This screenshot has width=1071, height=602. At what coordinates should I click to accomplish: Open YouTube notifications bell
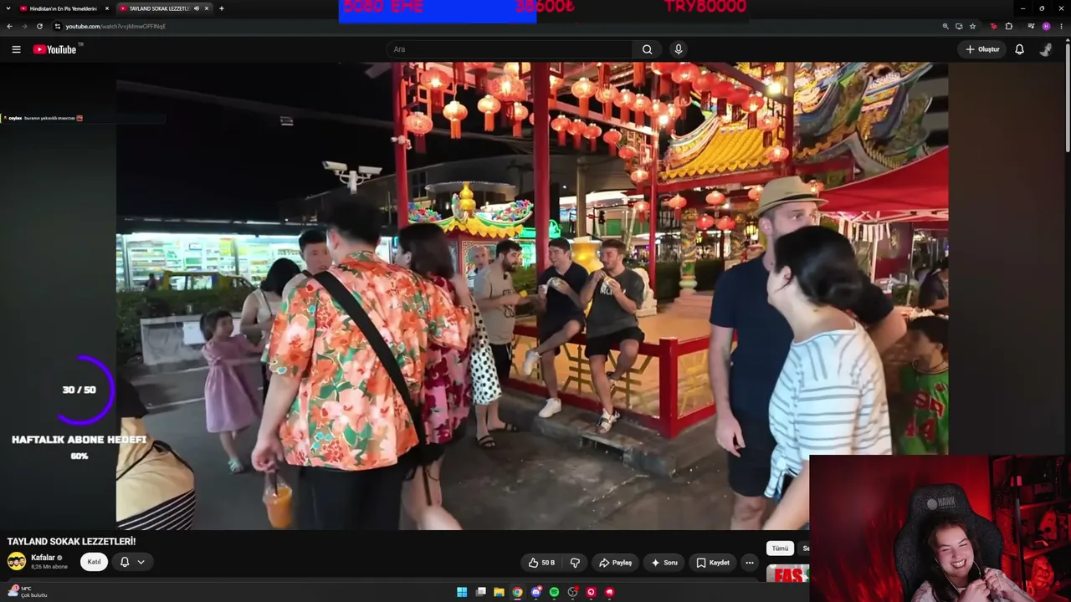[x=1019, y=49]
